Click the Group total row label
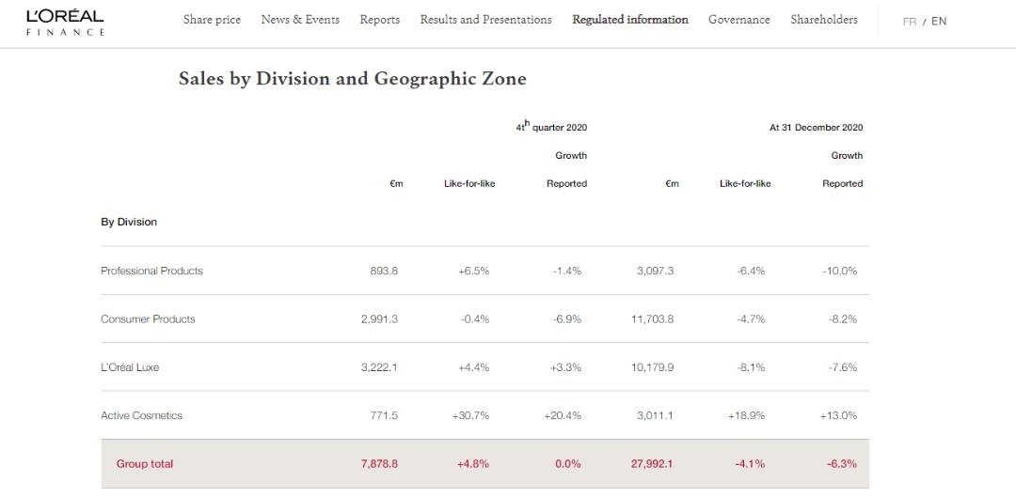 [x=145, y=464]
